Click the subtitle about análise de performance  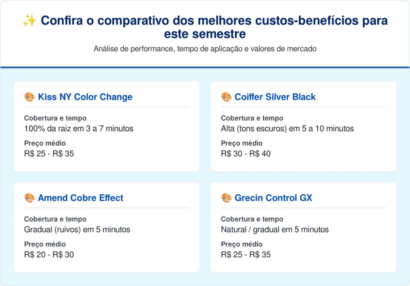(x=205, y=49)
